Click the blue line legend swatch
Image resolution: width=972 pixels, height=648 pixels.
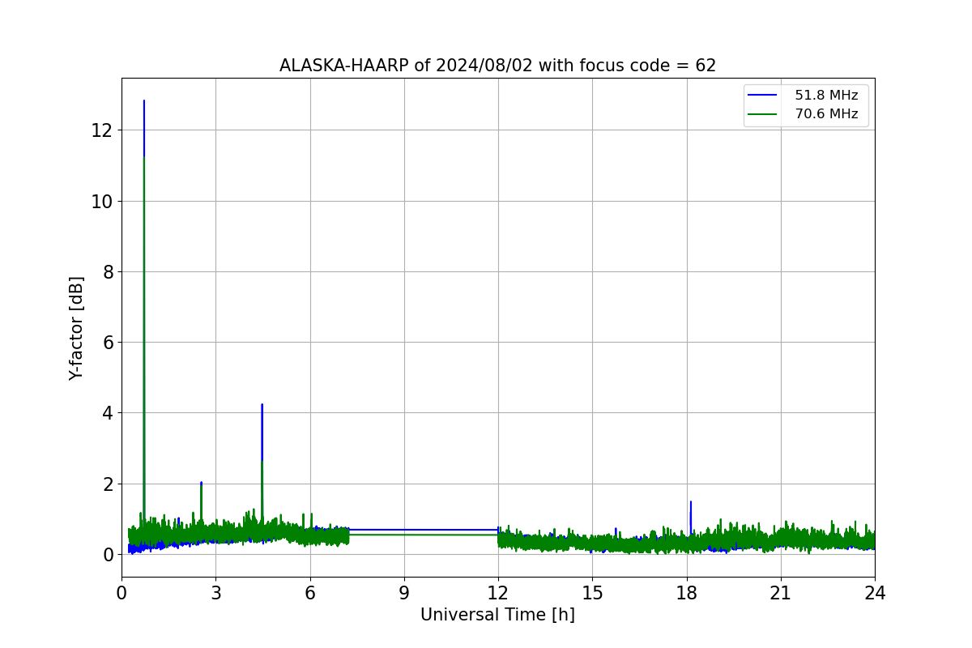(762, 96)
